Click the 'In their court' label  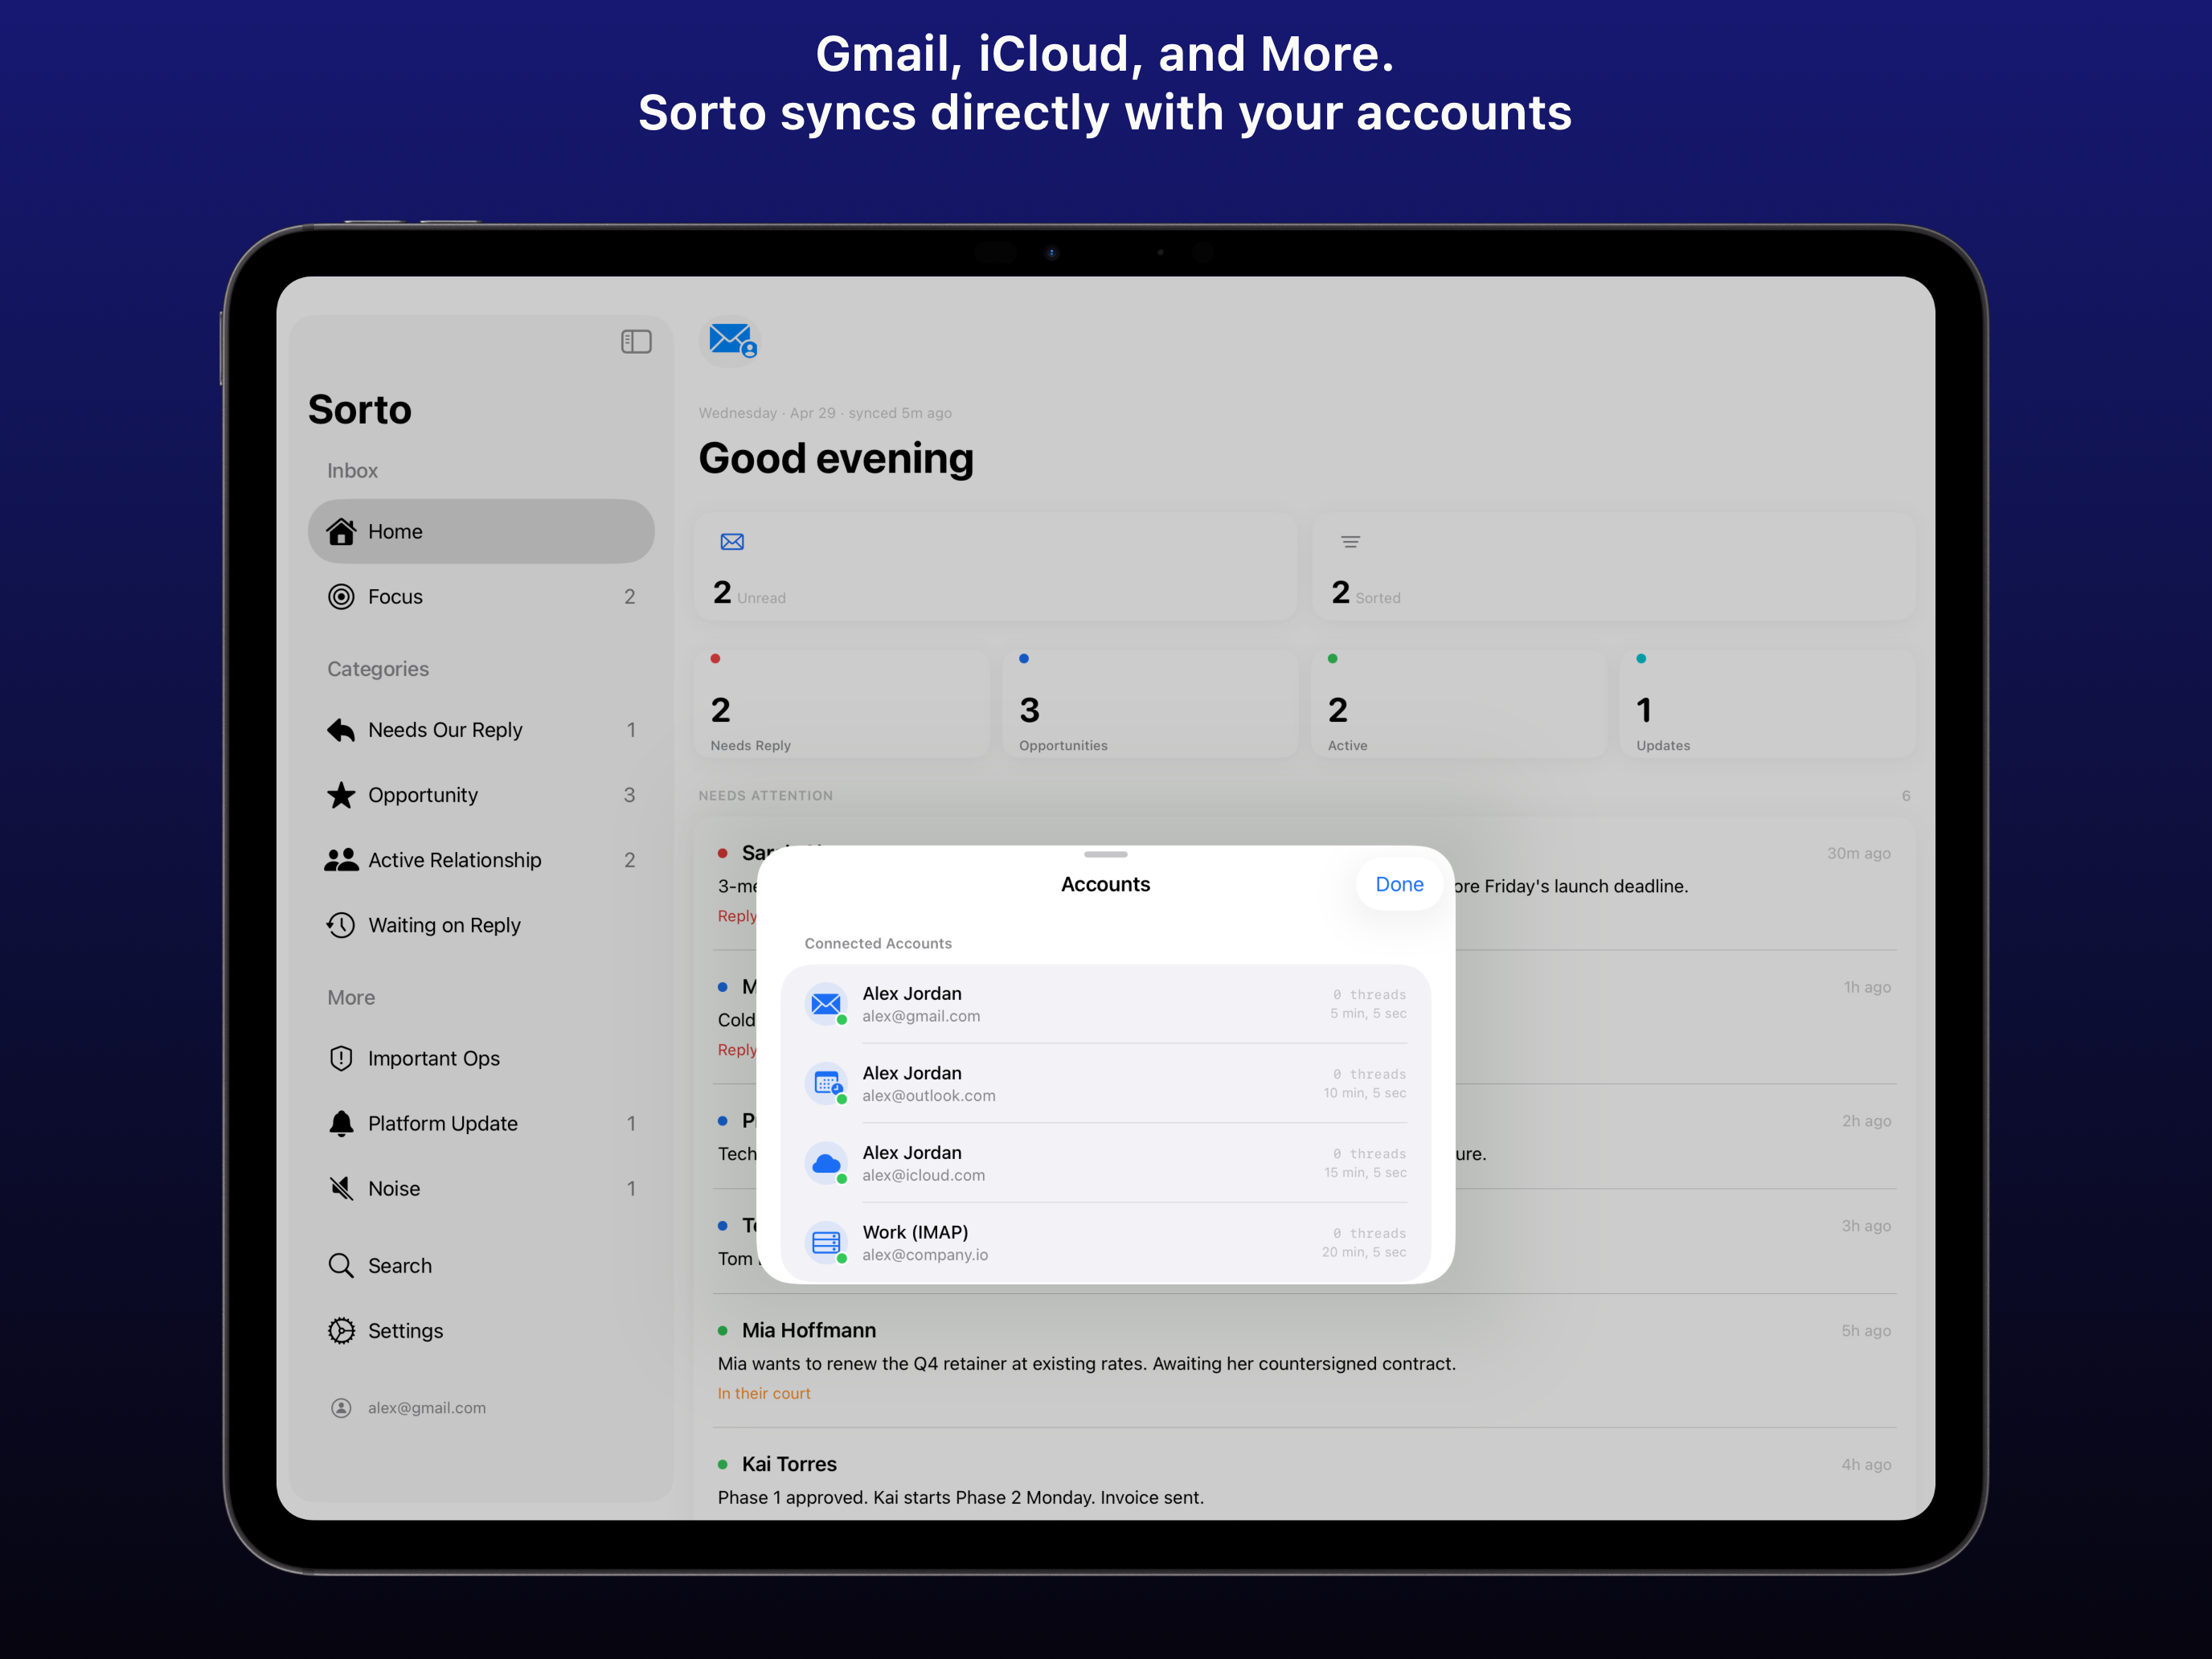pos(764,1393)
